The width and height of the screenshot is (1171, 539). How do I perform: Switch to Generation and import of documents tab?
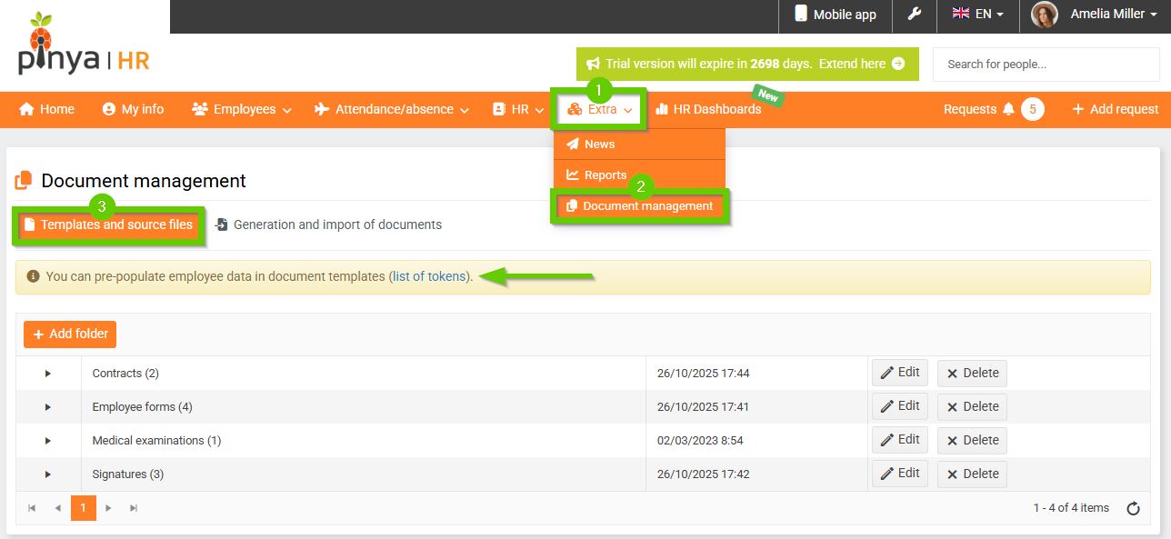tap(328, 225)
